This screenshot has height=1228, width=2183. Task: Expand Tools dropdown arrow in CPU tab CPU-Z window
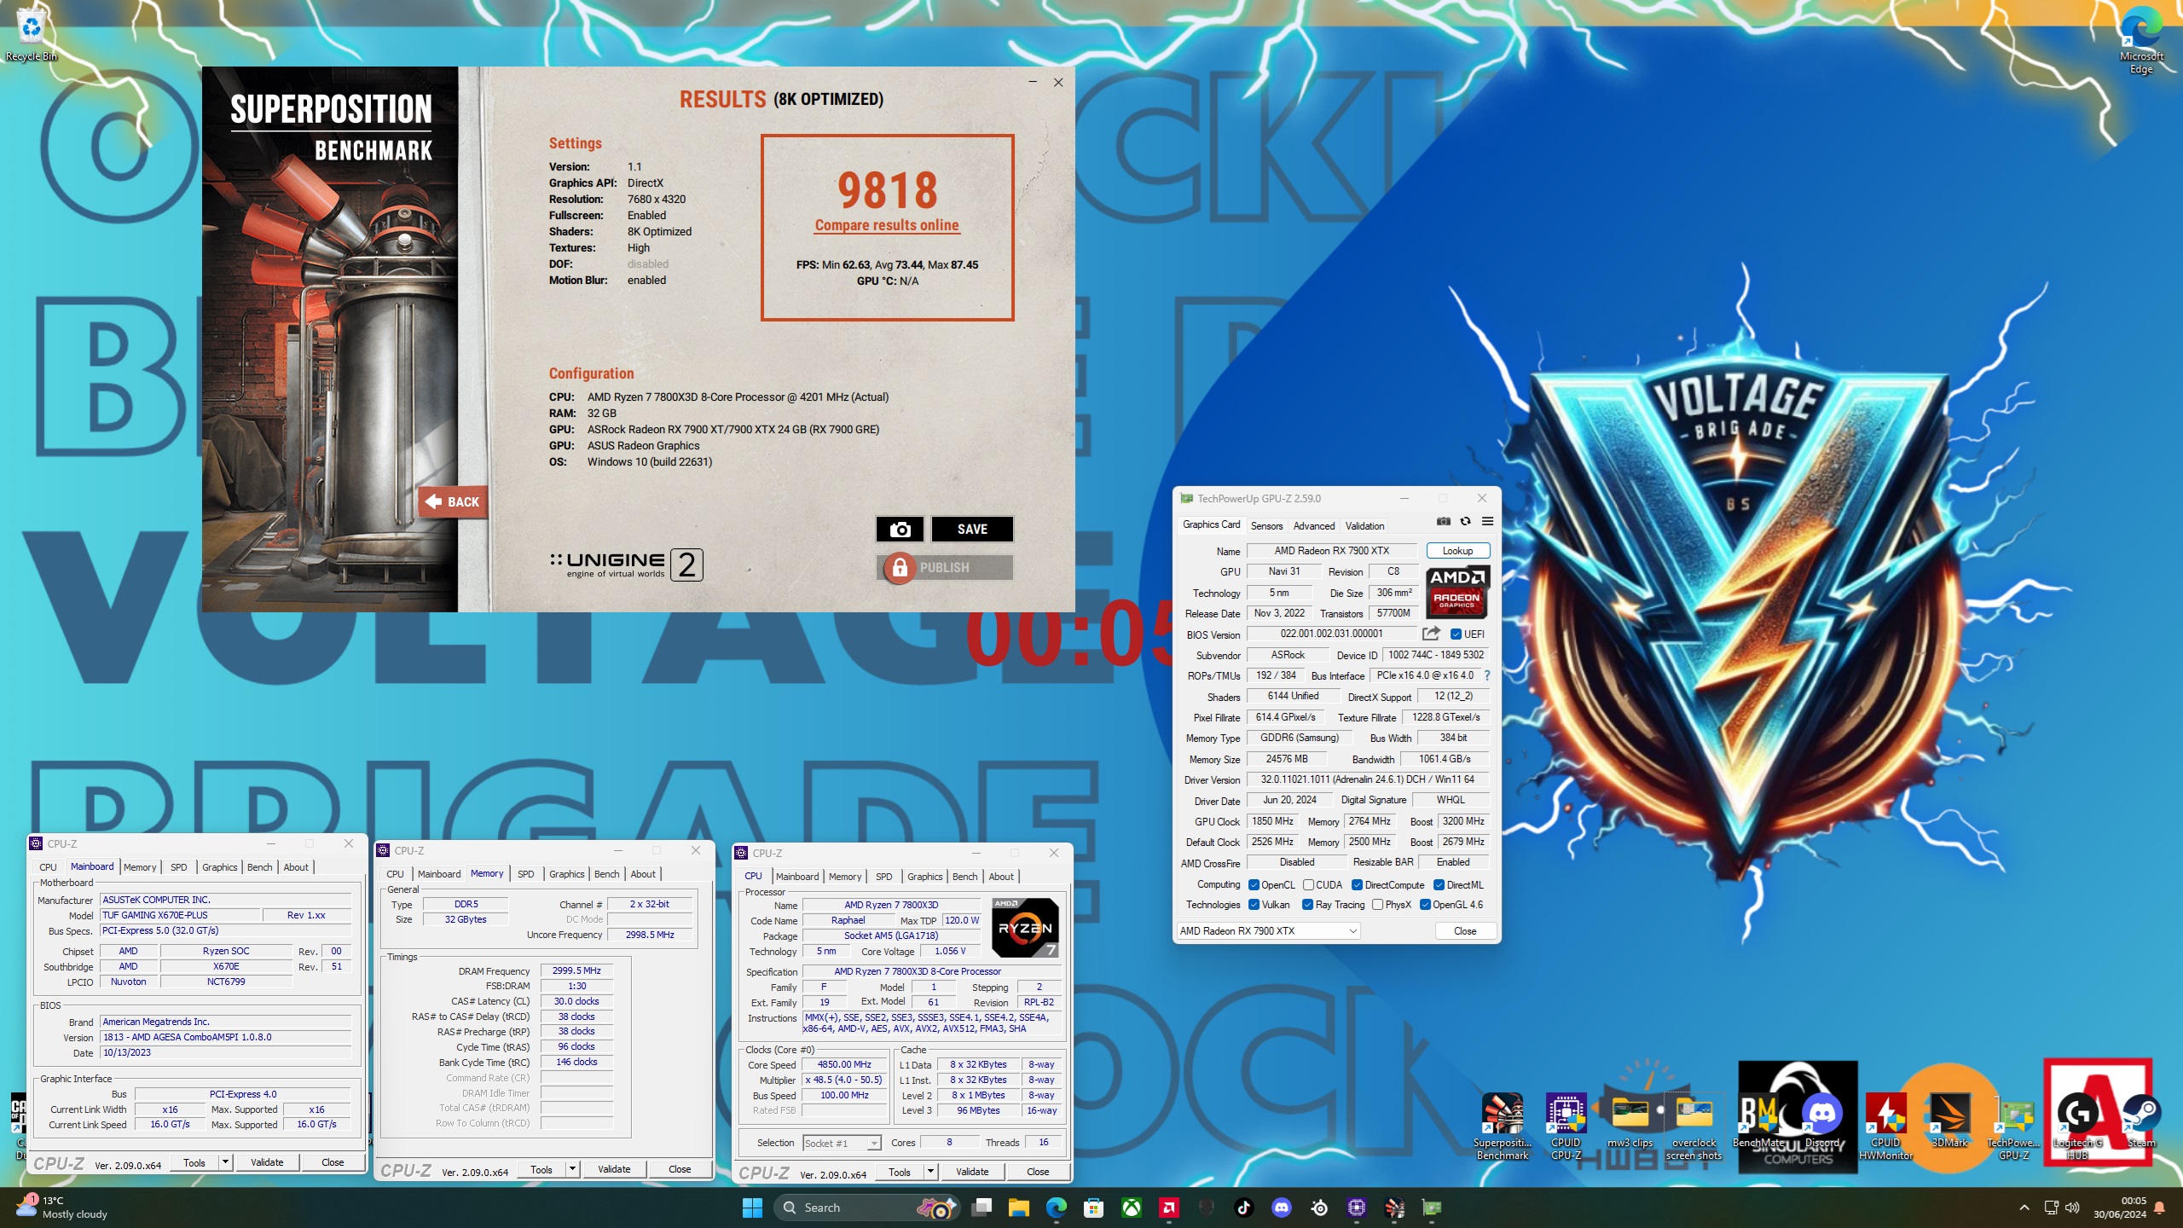930,1172
